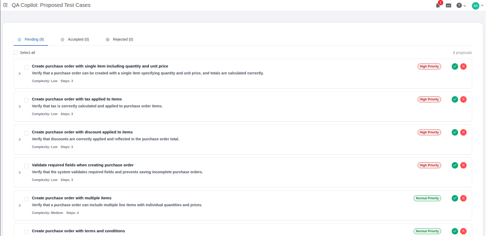Open the inbox checklist icon in header

point(449,5)
